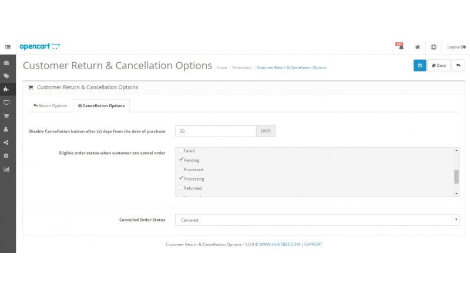
Task: Open the Sales cart icon in sidebar
Action: pyautogui.click(x=6, y=116)
